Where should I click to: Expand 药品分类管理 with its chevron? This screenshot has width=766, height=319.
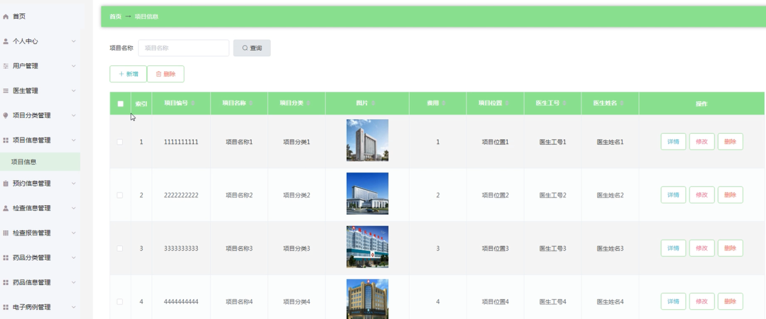73,258
